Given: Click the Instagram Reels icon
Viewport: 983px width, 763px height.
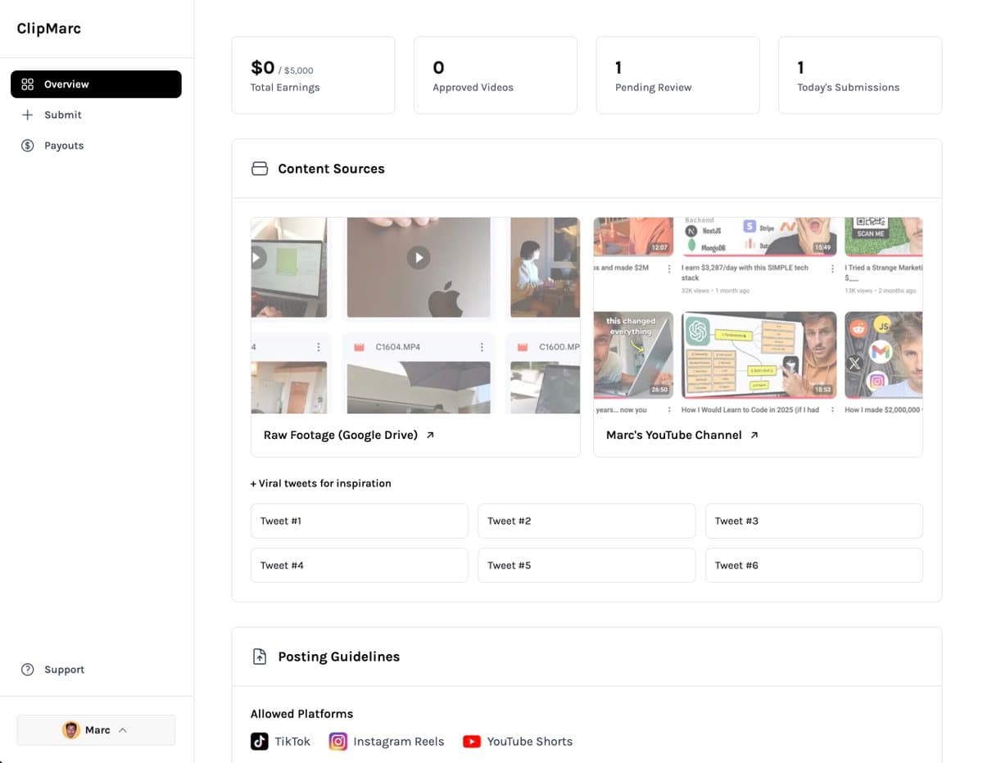Looking at the screenshot, I should pyautogui.click(x=337, y=742).
